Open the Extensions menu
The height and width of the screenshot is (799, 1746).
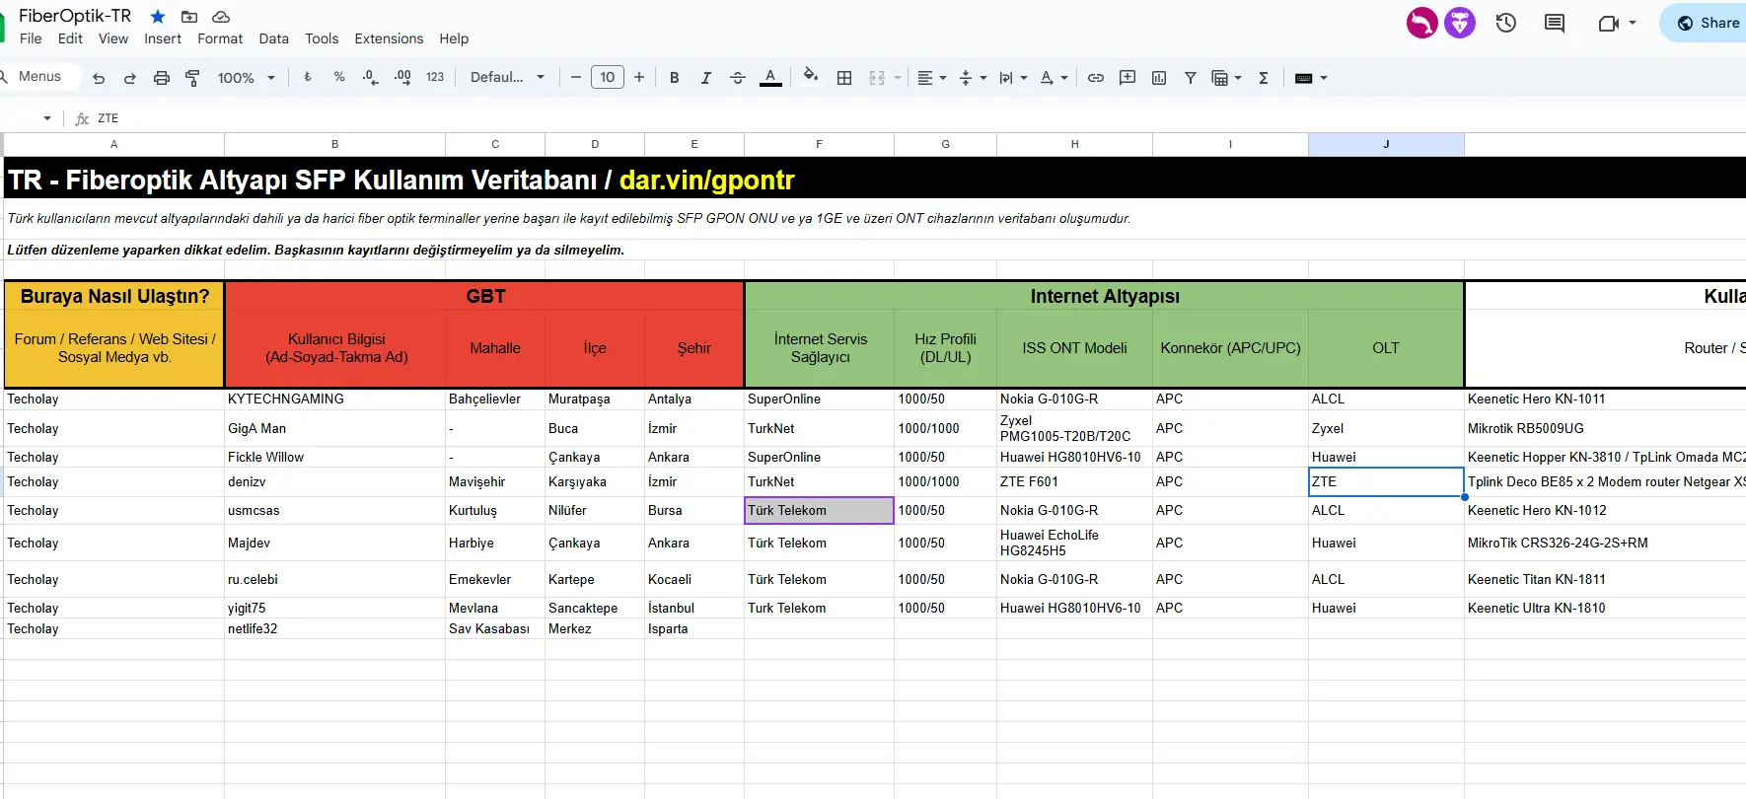pos(389,38)
